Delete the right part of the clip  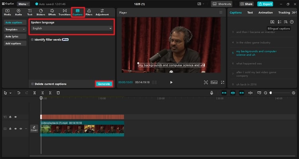click(x=50, y=93)
